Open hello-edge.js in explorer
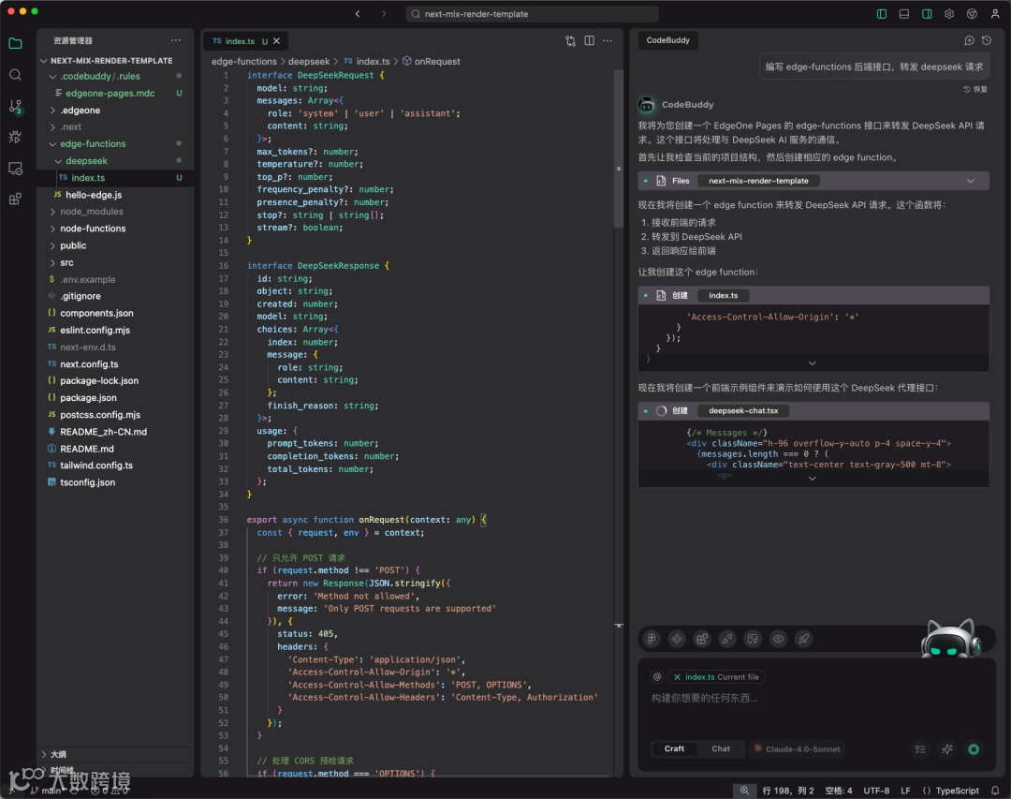This screenshot has width=1011, height=799. [115, 195]
